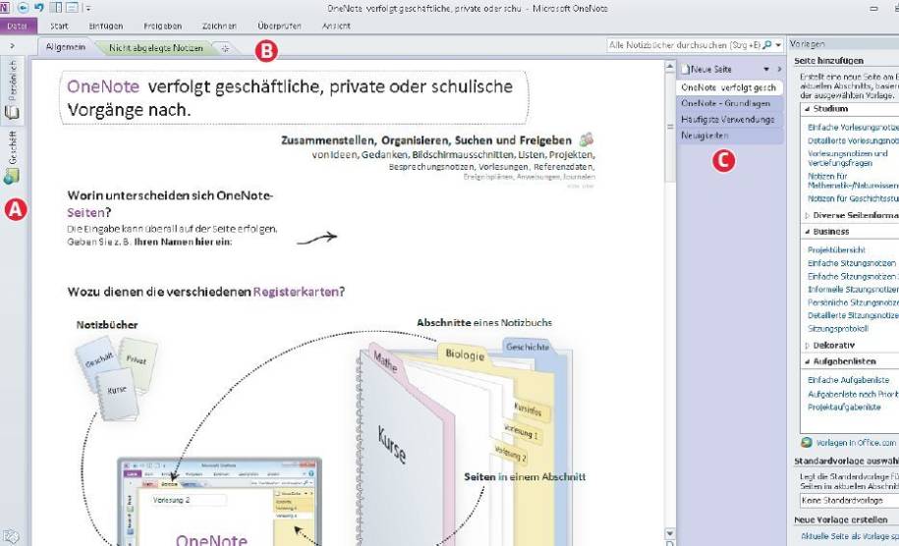Click the unfiled notes icon at bottom left
Viewport: 899px width, 546px height.
(11, 536)
